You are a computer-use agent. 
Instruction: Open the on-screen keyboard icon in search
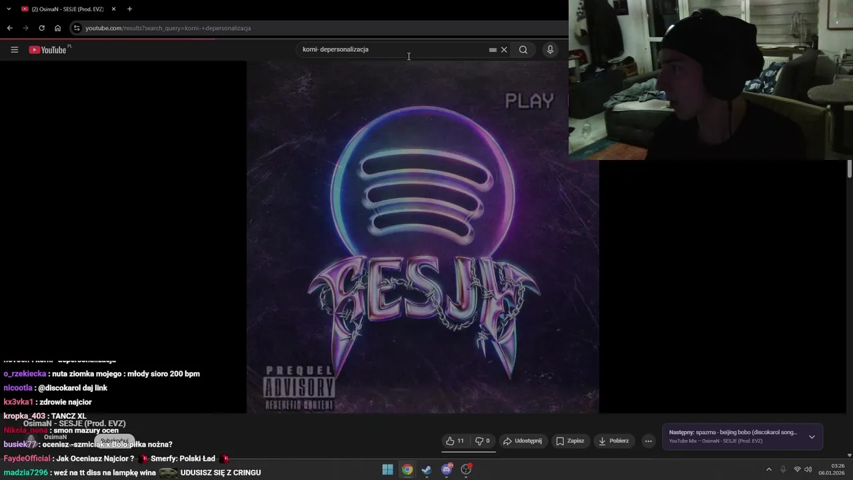492,49
